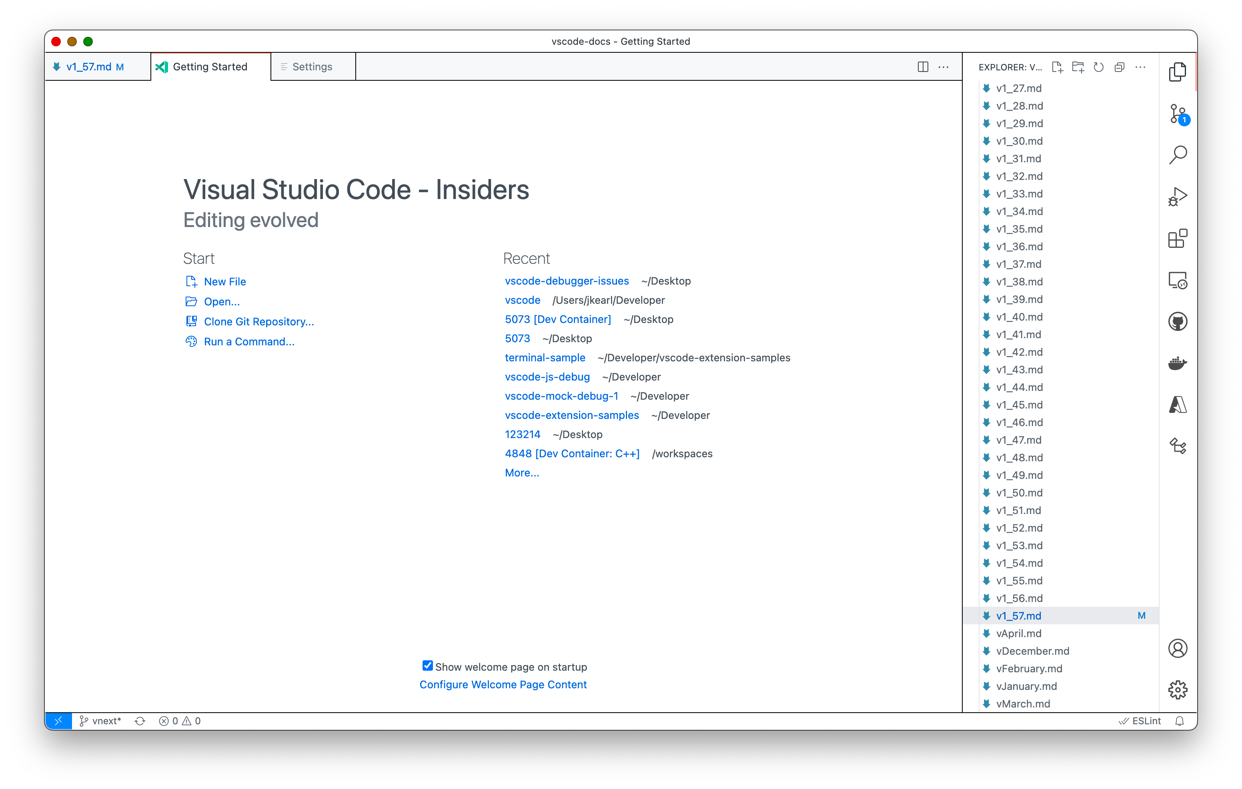1242x789 pixels.
Task: Open the vscode-debugger-issues recent project
Action: pos(556,280)
